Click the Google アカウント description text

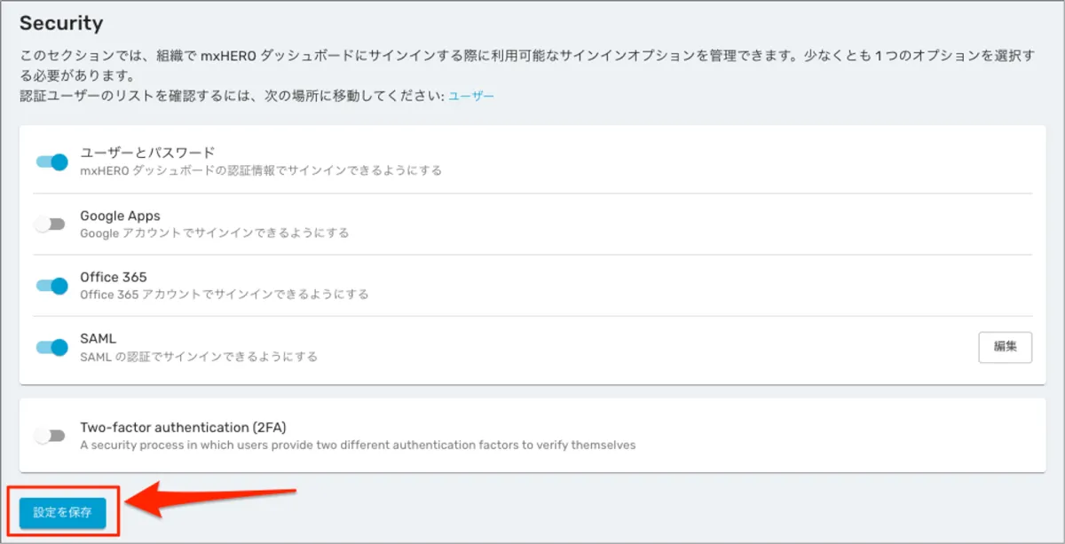coord(214,233)
